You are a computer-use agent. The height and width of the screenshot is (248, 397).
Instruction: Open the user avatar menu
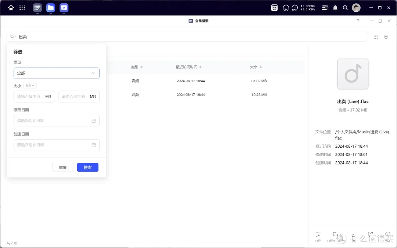pyautogui.click(x=356, y=8)
